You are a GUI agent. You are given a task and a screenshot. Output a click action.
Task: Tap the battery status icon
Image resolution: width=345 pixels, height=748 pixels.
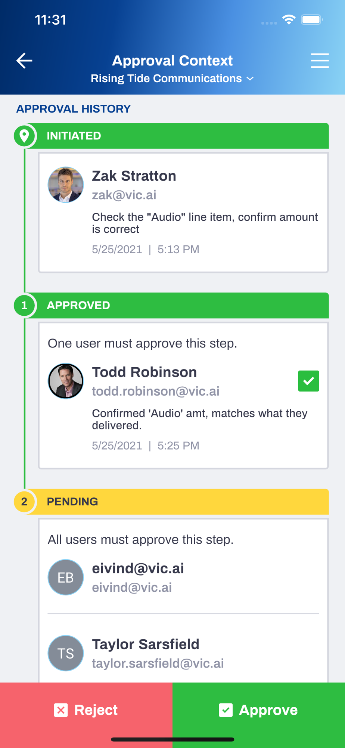click(x=312, y=19)
